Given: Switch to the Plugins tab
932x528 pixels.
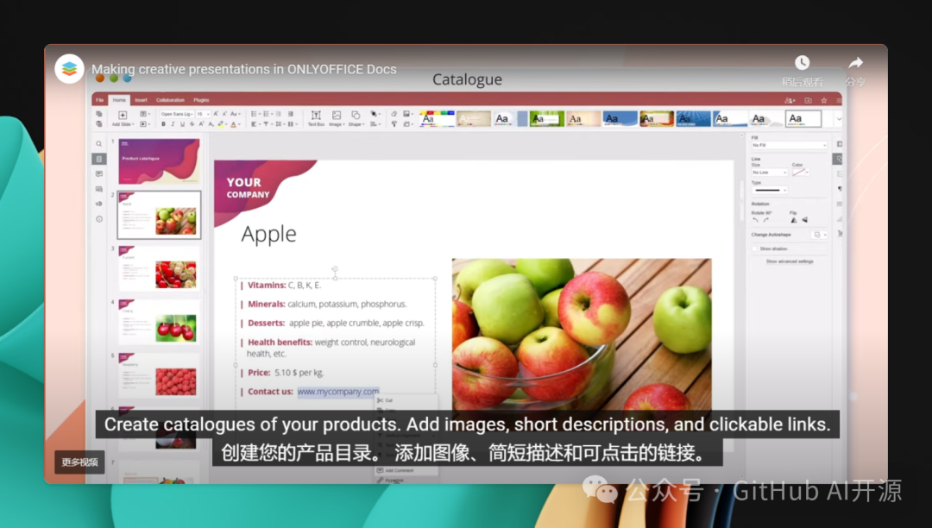Looking at the screenshot, I should pyautogui.click(x=201, y=100).
